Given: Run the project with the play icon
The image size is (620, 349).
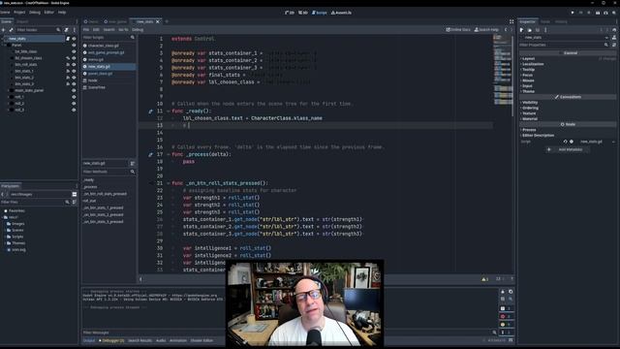Looking at the screenshot, I should tap(573, 13).
